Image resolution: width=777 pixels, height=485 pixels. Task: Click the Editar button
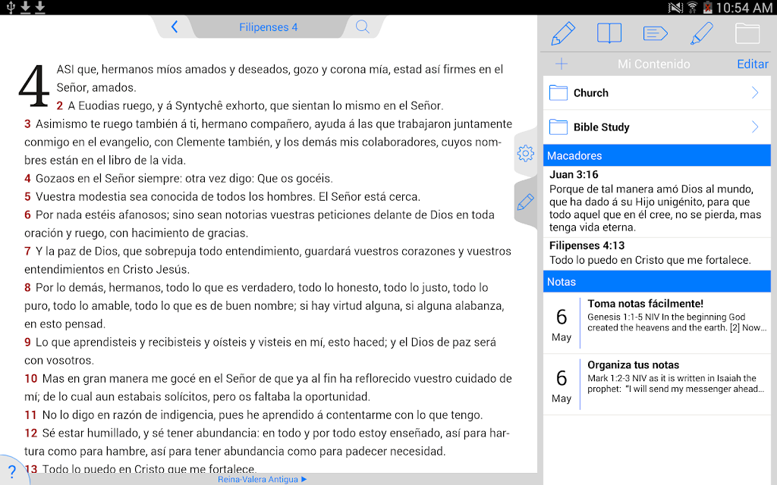(x=752, y=64)
